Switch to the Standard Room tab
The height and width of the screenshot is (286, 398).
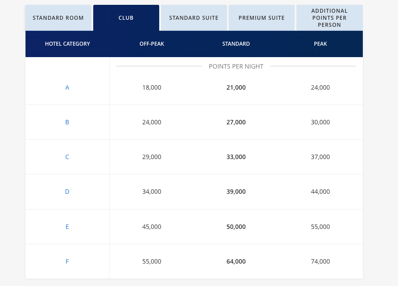(58, 18)
